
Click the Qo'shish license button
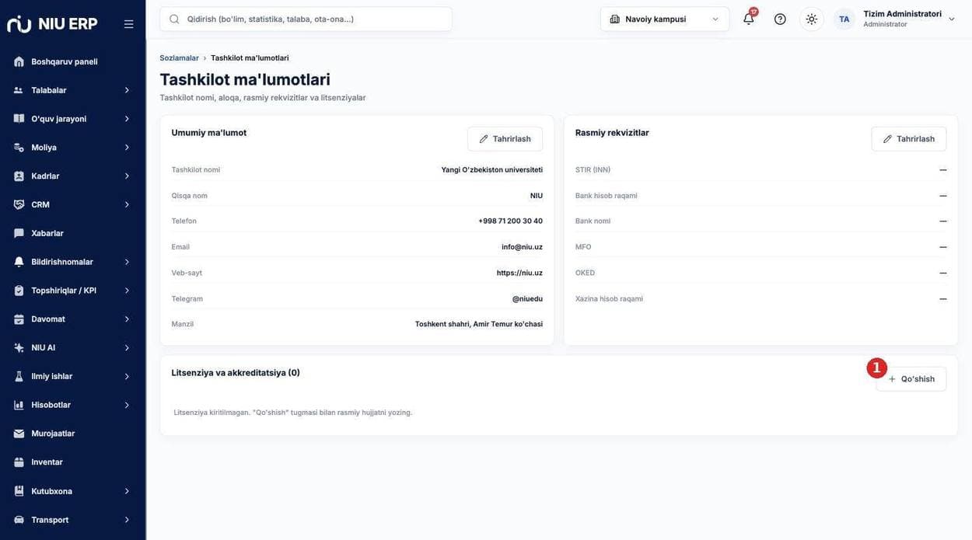tap(911, 379)
